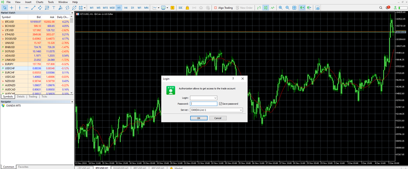Expand the Server dropdown showing OANDA-Live-1
408x169 pixels.
click(x=241, y=110)
